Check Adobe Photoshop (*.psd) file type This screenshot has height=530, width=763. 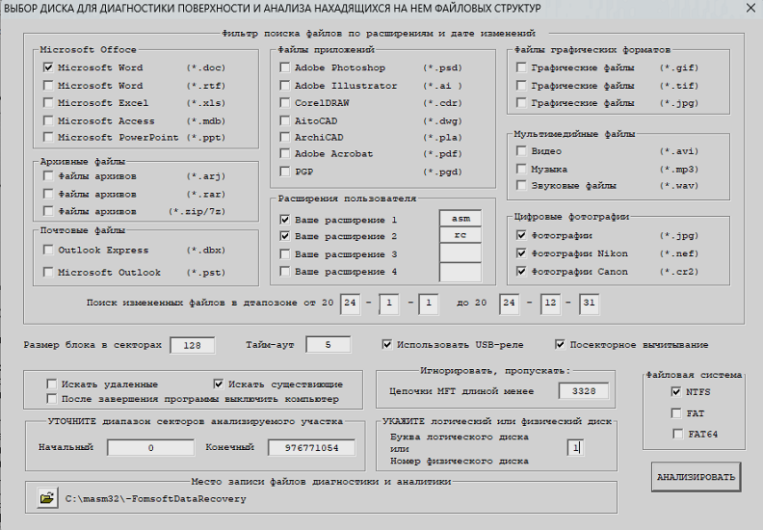pyautogui.click(x=285, y=68)
